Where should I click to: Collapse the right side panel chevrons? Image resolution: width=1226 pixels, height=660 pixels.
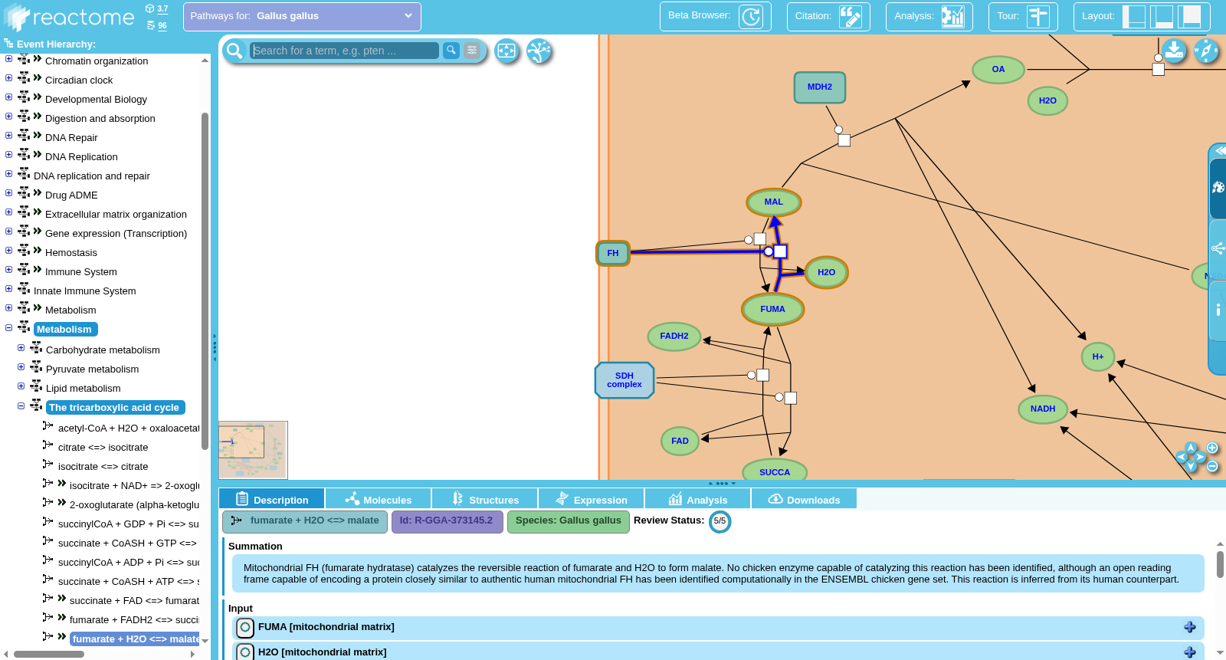pyautogui.click(x=1219, y=150)
